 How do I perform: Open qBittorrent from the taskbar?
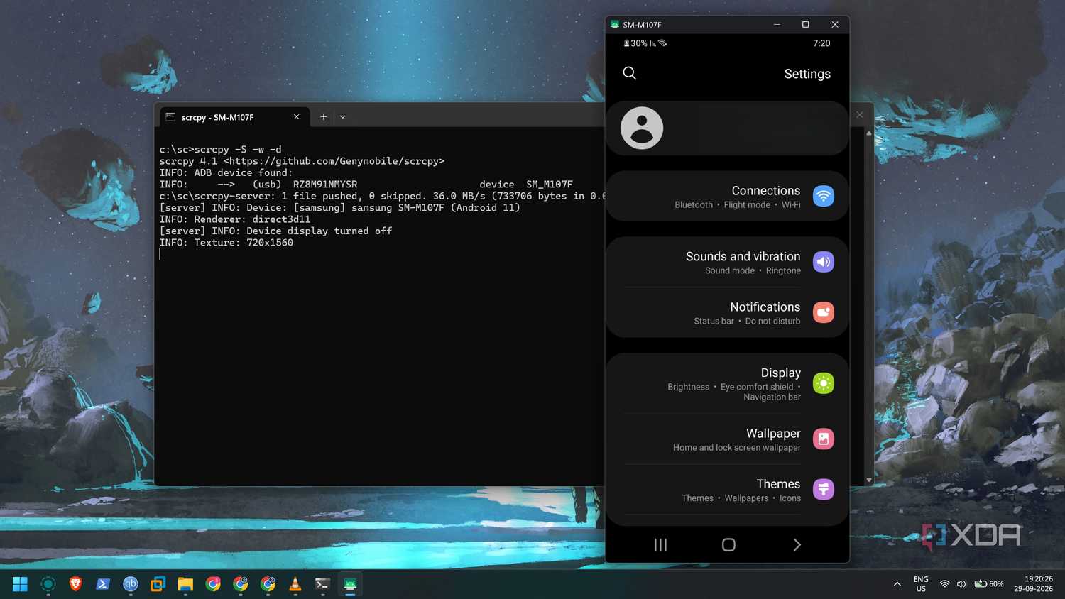pyautogui.click(x=131, y=584)
